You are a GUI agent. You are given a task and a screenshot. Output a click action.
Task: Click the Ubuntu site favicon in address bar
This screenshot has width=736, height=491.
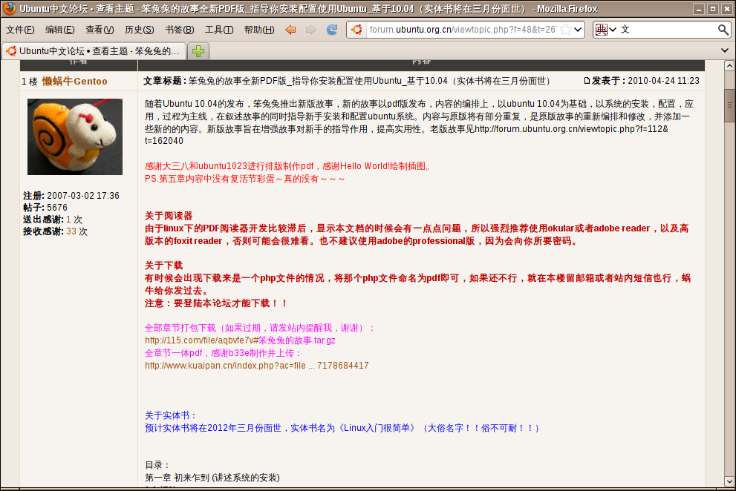pos(356,30)
